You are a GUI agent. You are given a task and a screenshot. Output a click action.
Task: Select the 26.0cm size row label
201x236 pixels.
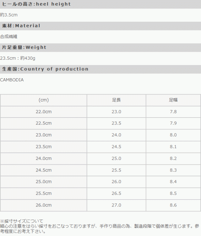[x=44, y=205]
